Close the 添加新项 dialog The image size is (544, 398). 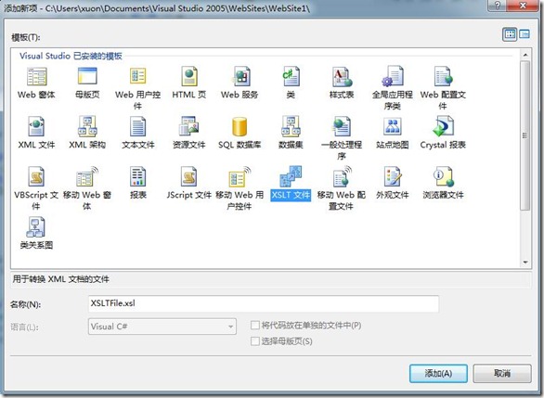pyautogui.click(x=523, y=6)
